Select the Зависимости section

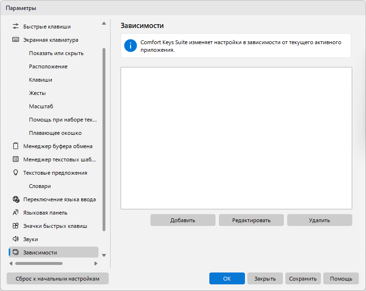coord(54,252)
